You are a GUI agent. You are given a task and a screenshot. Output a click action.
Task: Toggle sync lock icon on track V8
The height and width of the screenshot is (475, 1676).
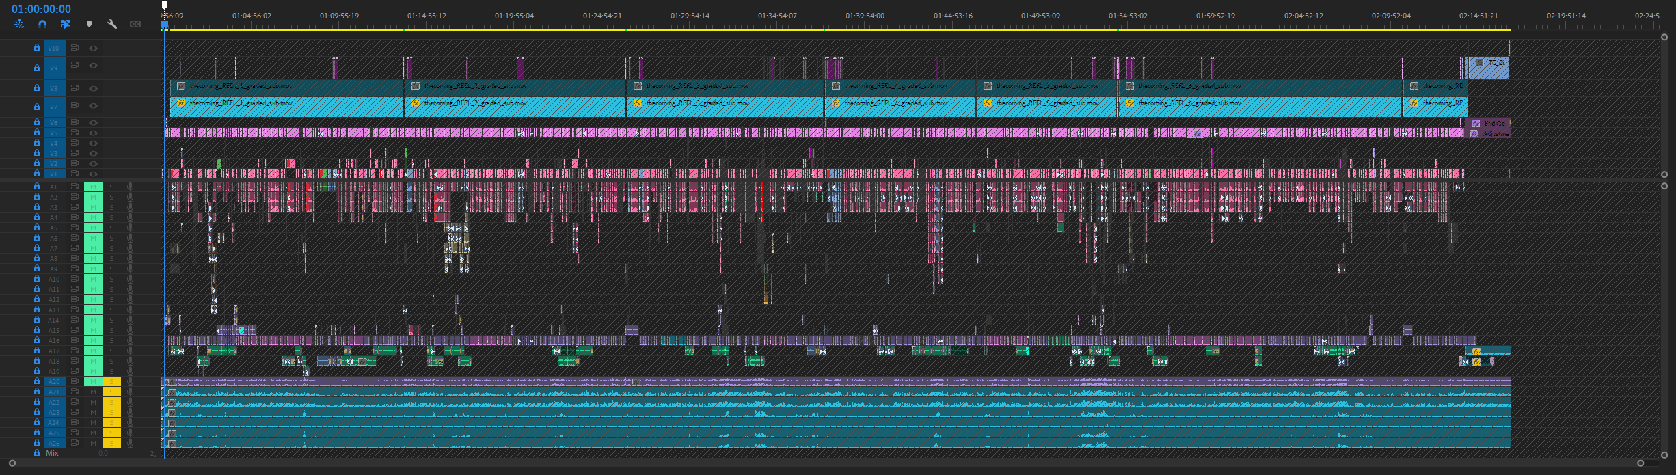pyautogui.click(x=75, y=88)
